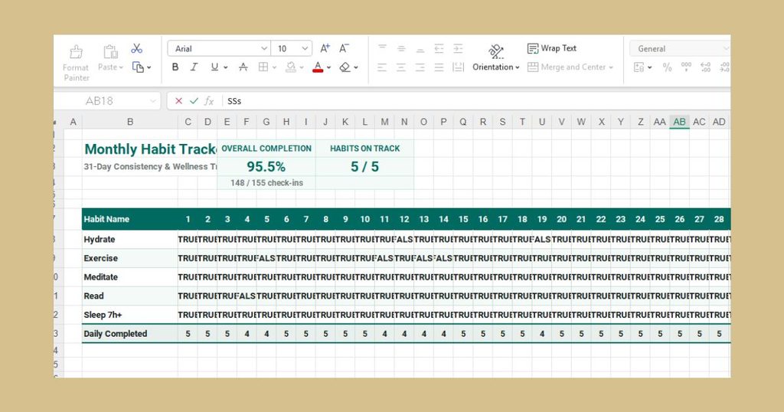Open the font size 10 dropdown
The height and width of the screenshot is (412, 784).
305,48
